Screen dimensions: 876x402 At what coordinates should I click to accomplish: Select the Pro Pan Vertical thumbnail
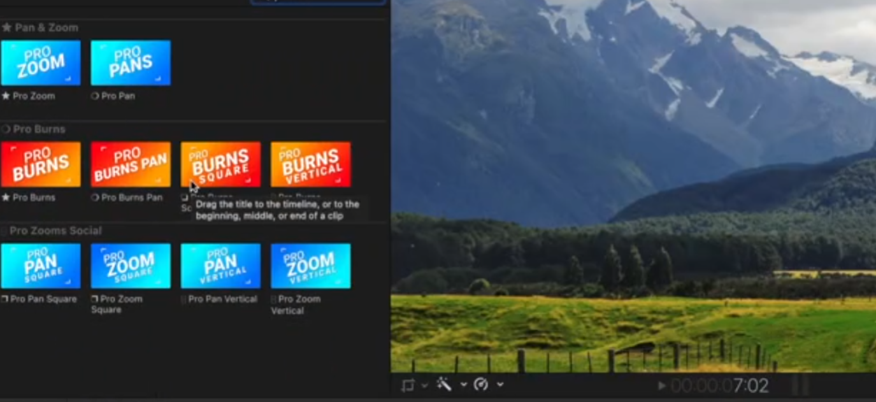click(220, 266)
